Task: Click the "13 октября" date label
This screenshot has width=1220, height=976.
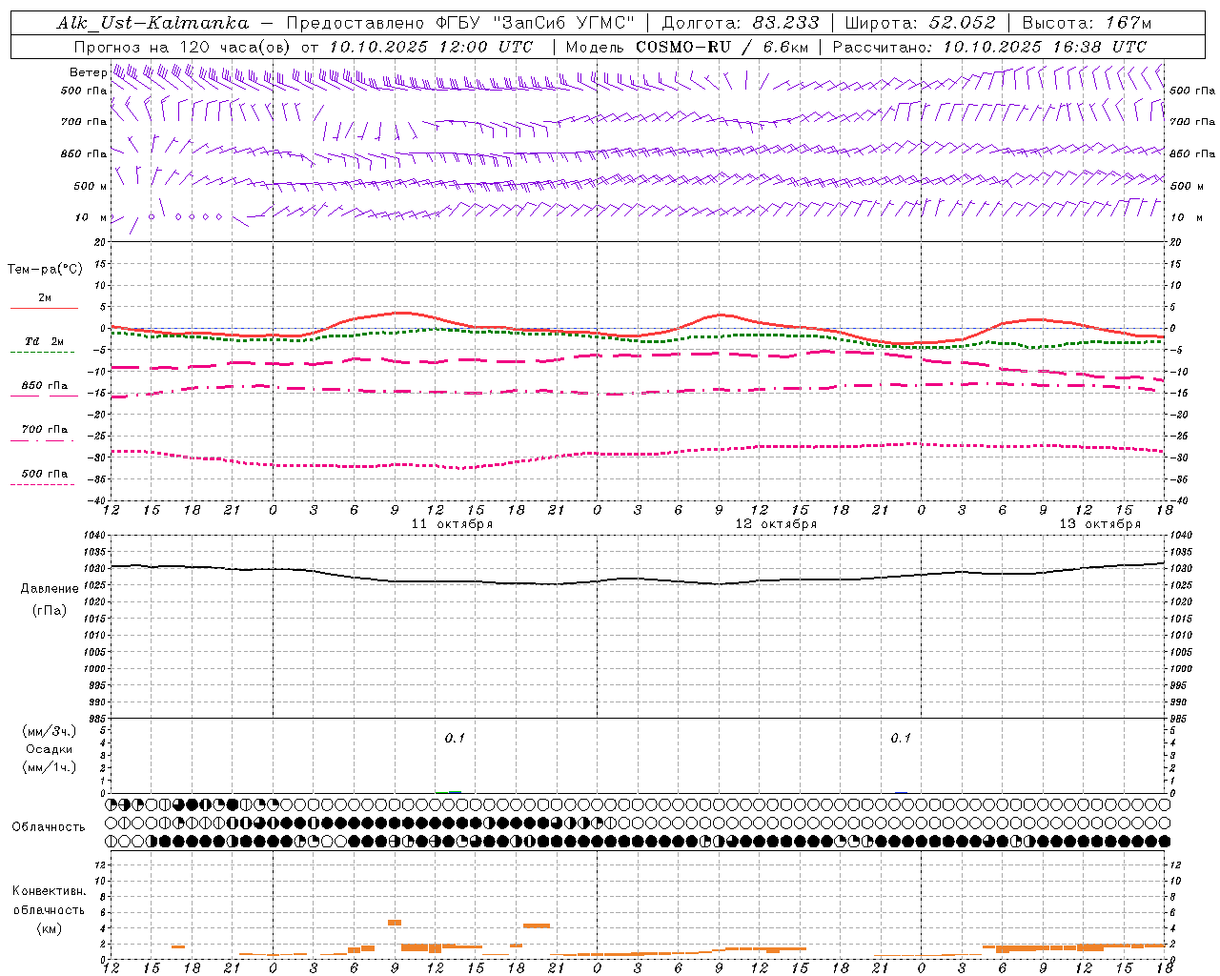Action: point(1100,524)
